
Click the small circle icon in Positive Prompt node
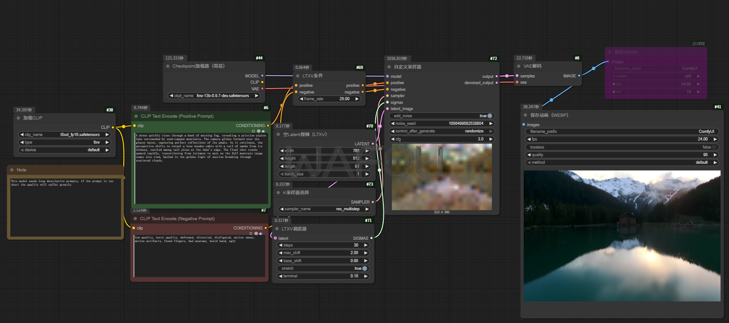click(x=254, y=131)
